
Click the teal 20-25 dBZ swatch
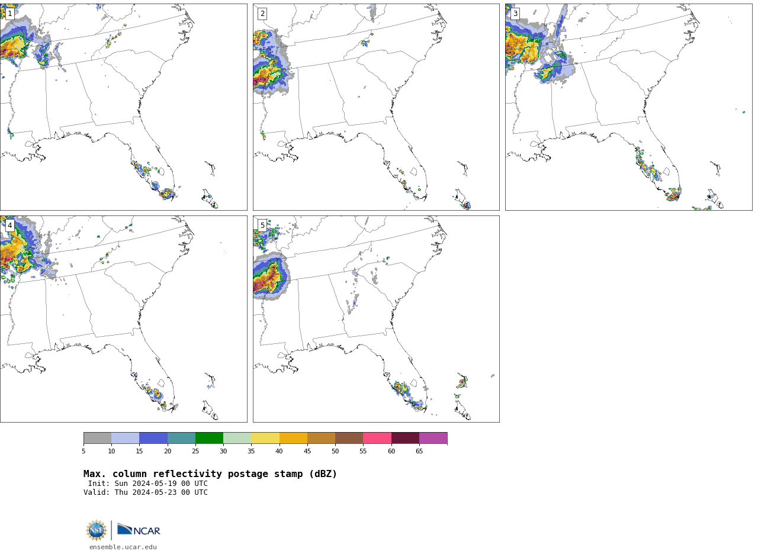tap(181, 438)
